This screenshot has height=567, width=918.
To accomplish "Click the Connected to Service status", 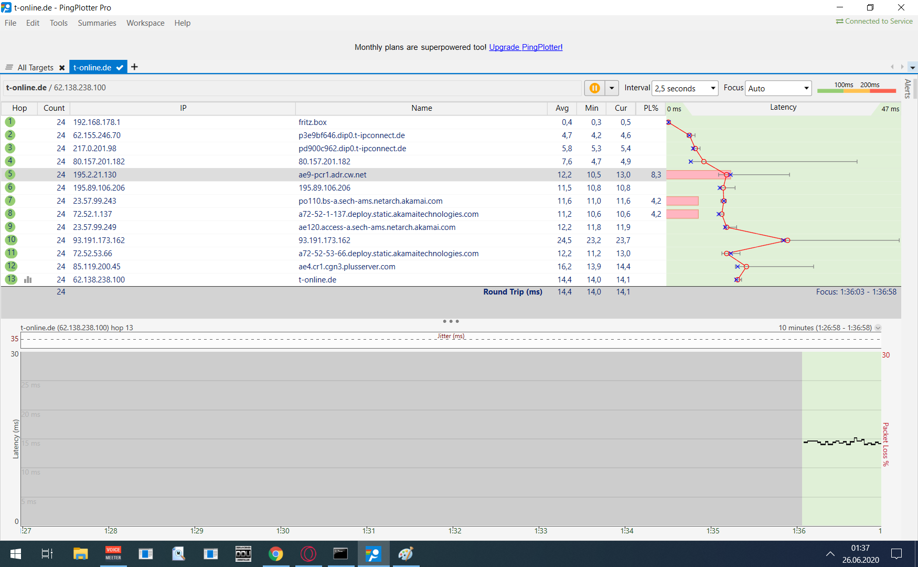I will tap(874, 22).
